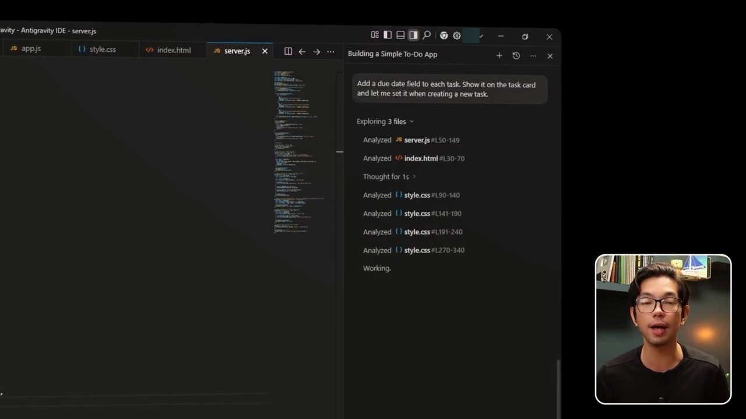The image size is (746, 419).
Task: Open conversation history icon
Action: pyautogui.click(x=516, y=55)
